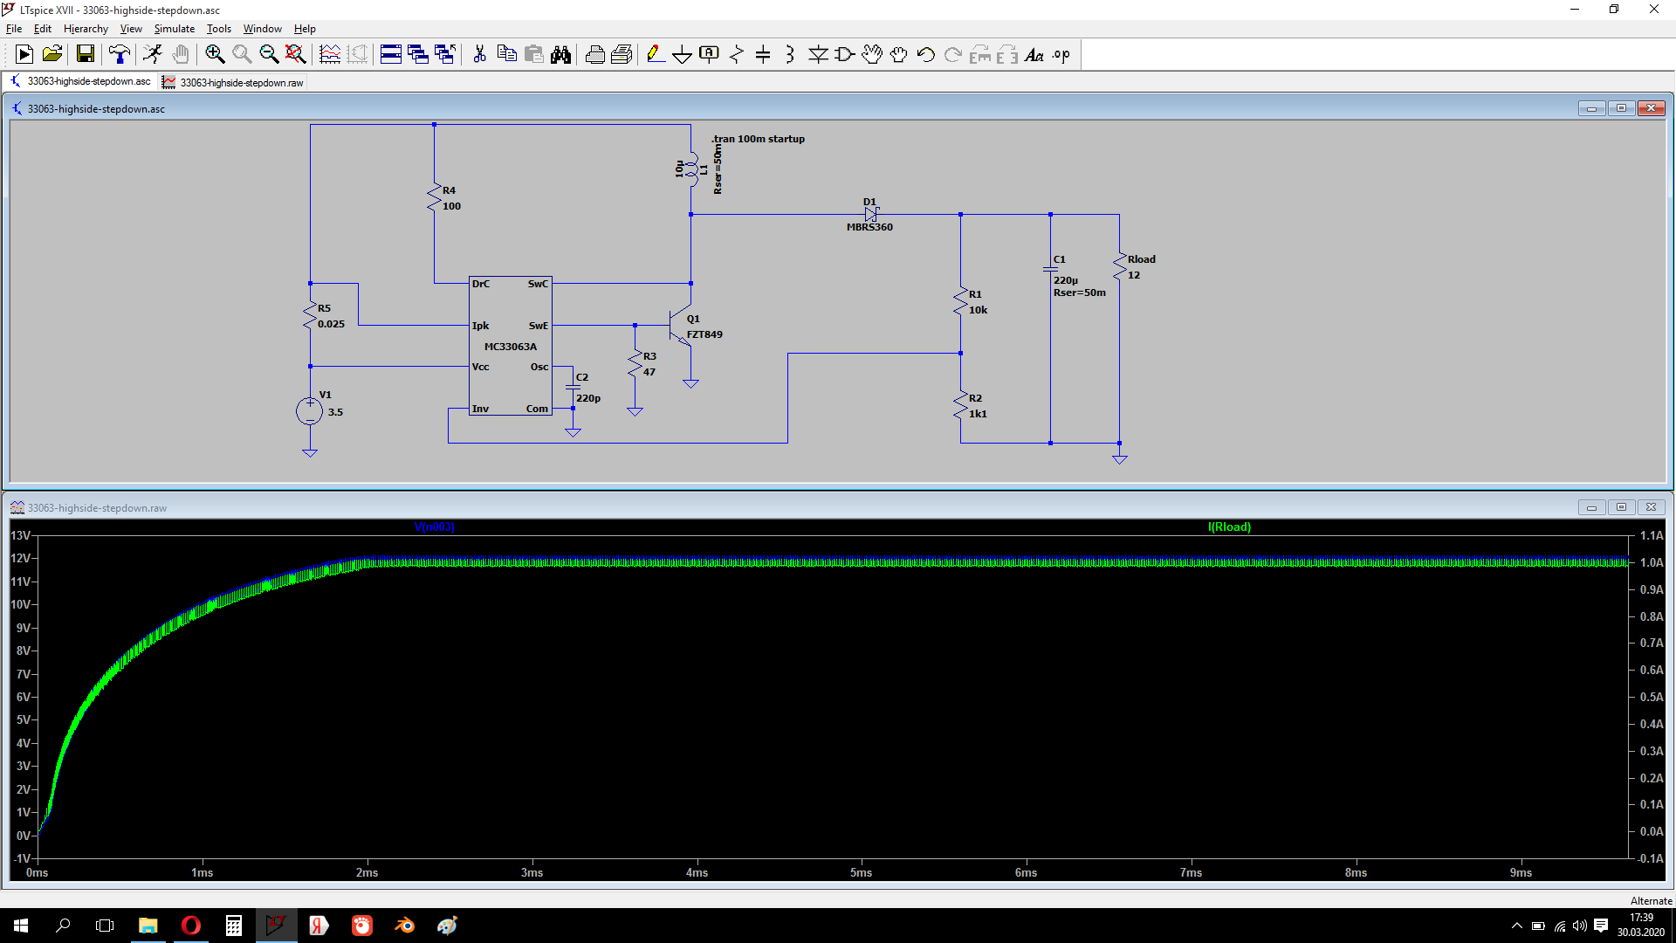
Task: Click the Rload resistor label
Action: click(x=1142, y=259)
